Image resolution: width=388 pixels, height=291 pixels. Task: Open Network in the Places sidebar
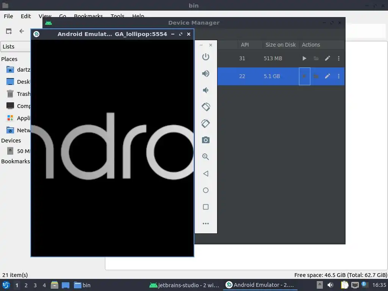pyautogui.click(x=17, y=130)
